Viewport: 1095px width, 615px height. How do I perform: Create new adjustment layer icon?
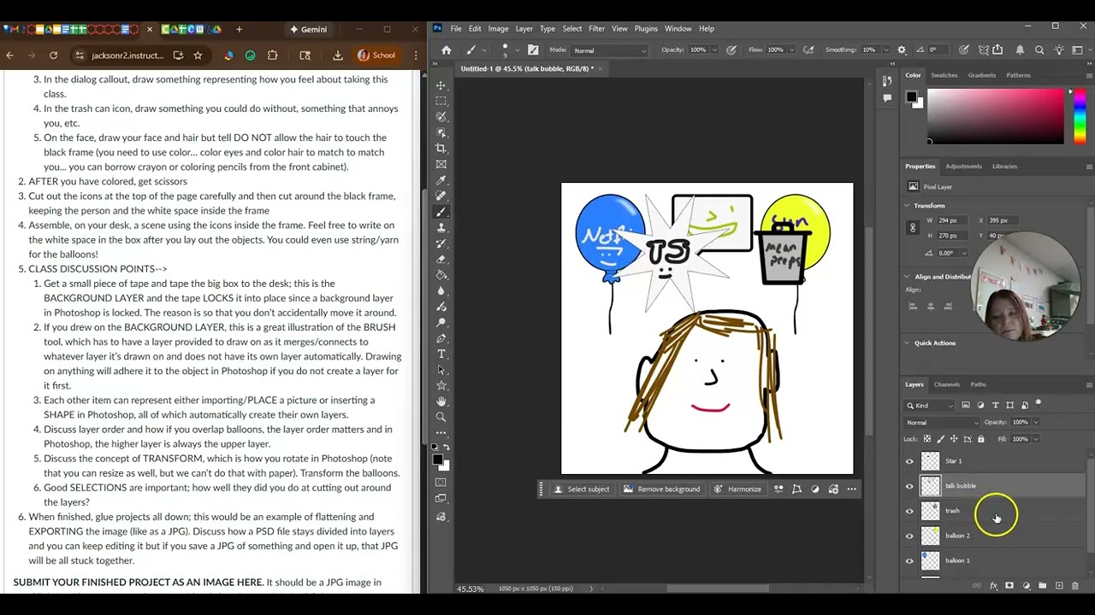(1027, 586)
